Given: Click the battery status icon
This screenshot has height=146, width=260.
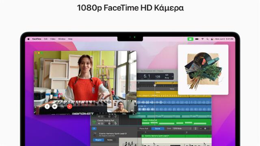Looking at the screenshot, I should click(197, 39).
